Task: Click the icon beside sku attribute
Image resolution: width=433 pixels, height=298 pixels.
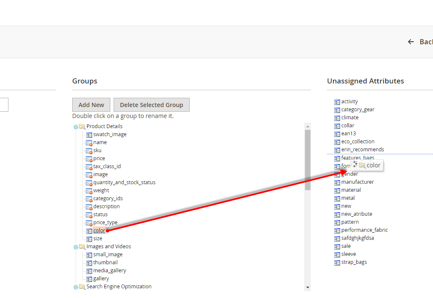Action: click(x=89, y=150)
